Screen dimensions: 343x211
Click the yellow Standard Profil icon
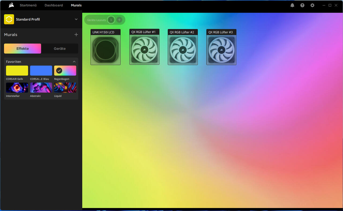coord(9,19)
